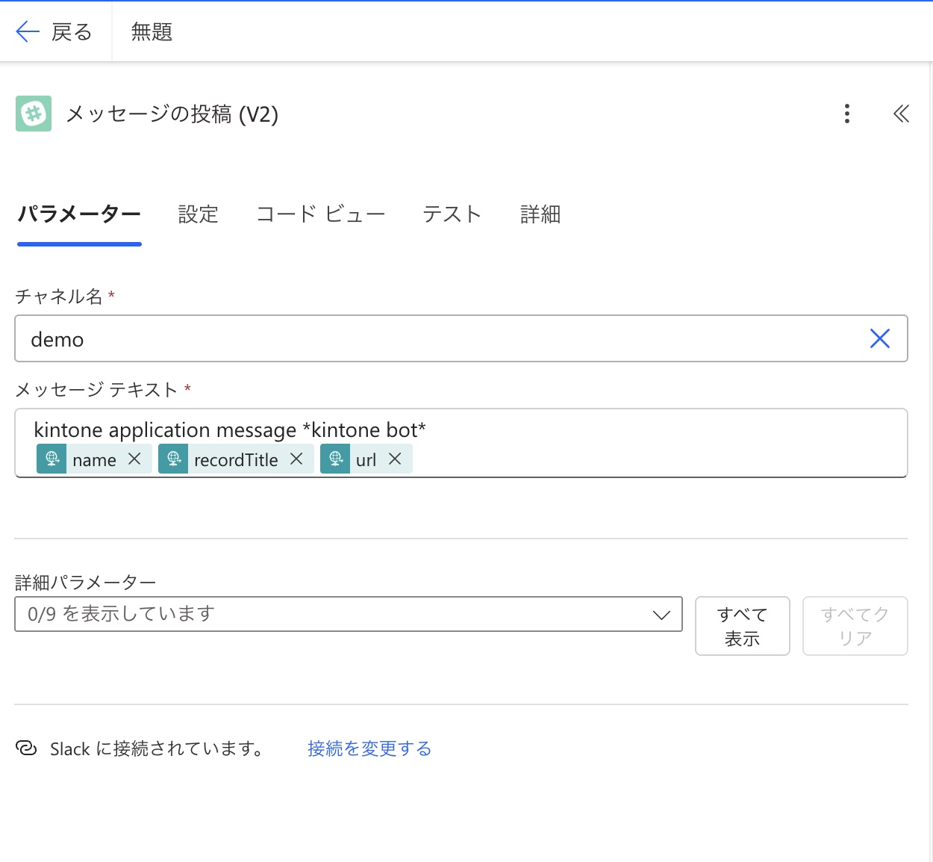Collapse the panel with double chevron
Viewport: 933px width, 862px height.
(x=901, y=114)
